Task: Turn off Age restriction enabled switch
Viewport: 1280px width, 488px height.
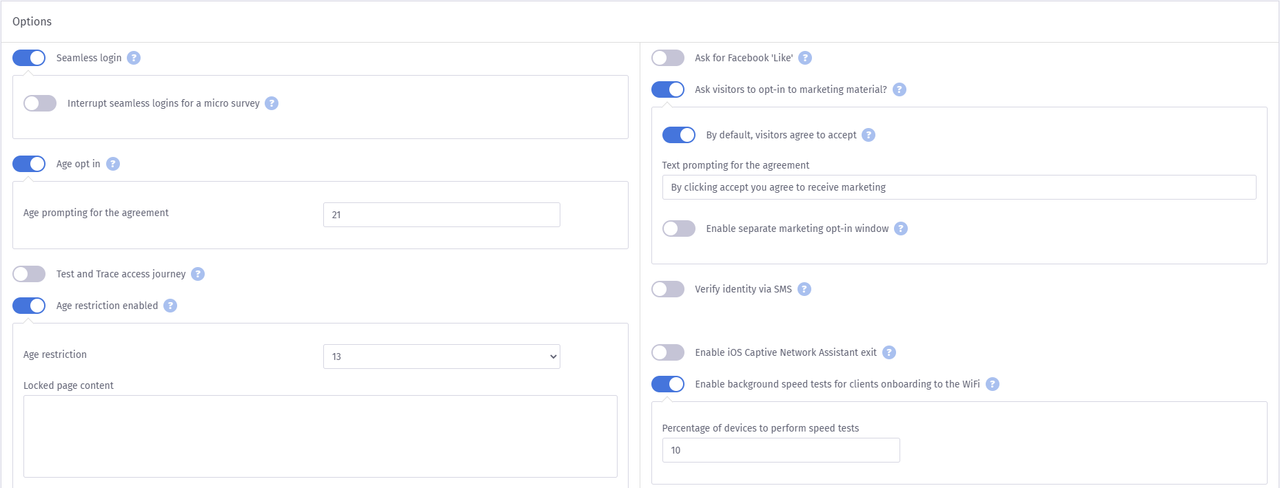Action: [x=29, y=306]
